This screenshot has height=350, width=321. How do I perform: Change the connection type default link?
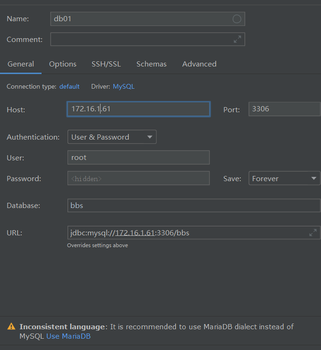click(x=69, y=87)
